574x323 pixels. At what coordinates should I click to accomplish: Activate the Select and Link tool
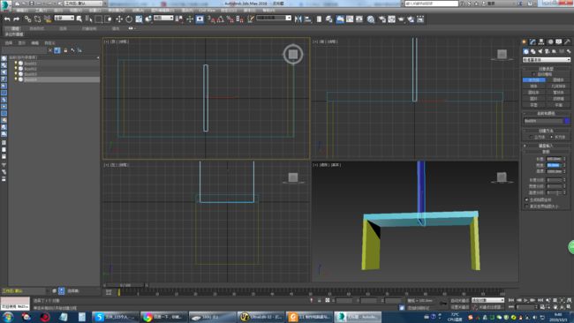pyautogui.click(x=28, y=19)
